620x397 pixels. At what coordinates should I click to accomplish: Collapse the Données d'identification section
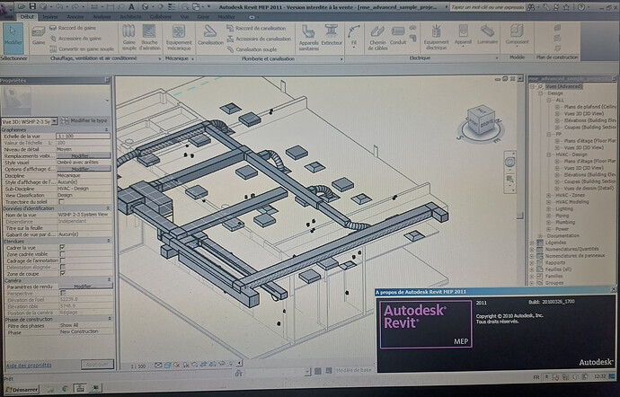click(108, 208)
